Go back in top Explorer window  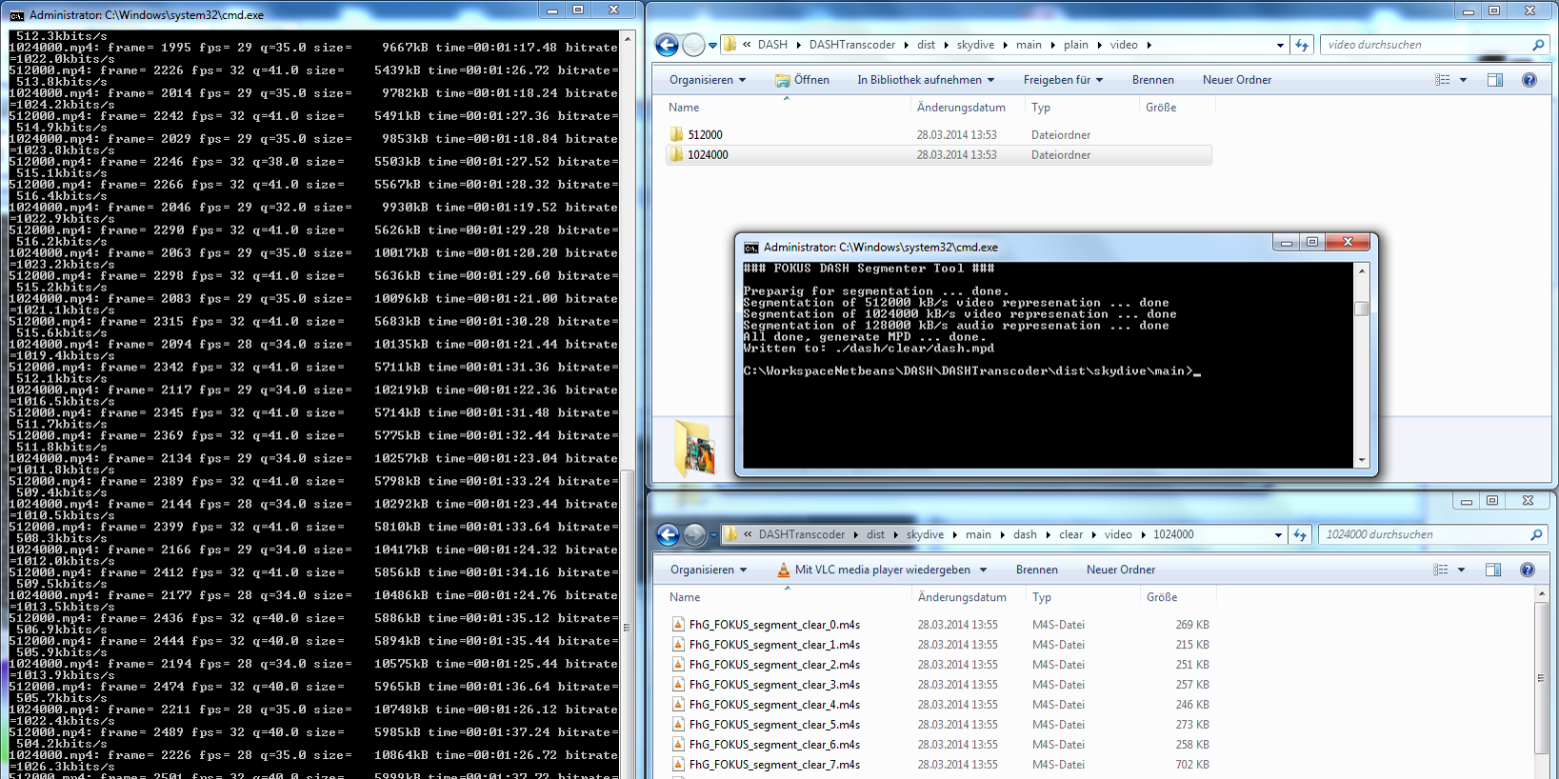(x=667, y=45)
